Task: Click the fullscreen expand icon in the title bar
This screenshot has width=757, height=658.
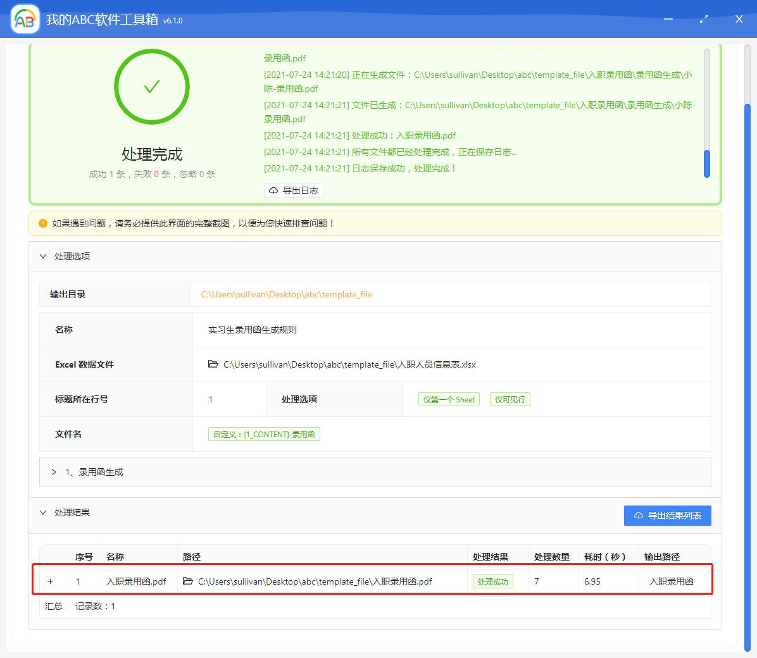Action: point(703,19)
